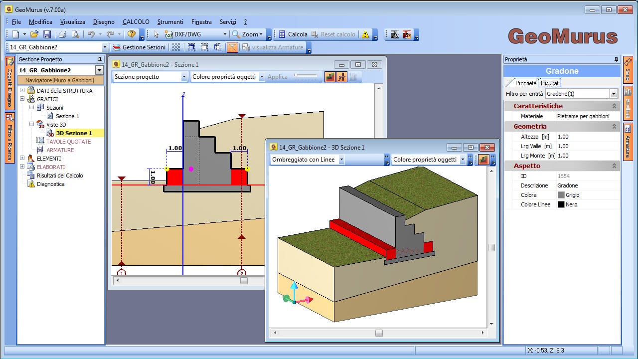Image resolution: width=638 pixels, height=359 pixels.
Task: Open the File menu
Action: [16, 22]
